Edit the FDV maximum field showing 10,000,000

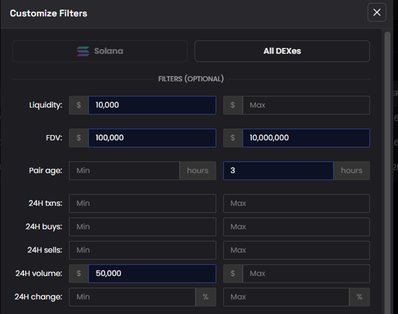point(306,138)
